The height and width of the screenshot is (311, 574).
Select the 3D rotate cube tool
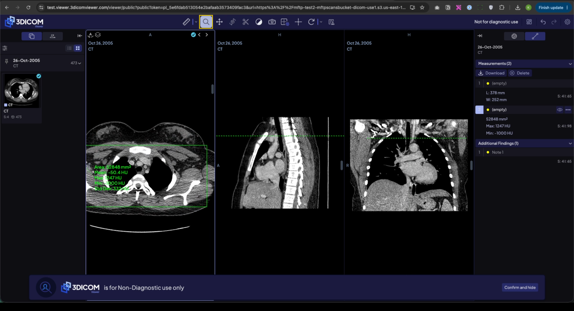point(233,22)
